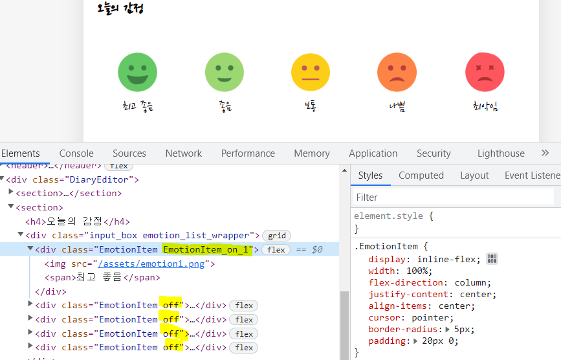This screenshot has height=360, width=561.
Task: Expand the third EmotionItem off div
Action: coord(30,332)
